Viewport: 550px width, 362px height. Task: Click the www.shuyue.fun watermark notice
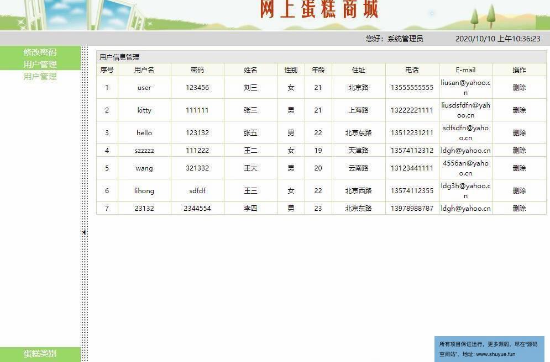tap(489, 349)
